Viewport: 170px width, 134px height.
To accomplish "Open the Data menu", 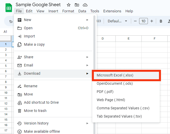I will pos(82,11).
